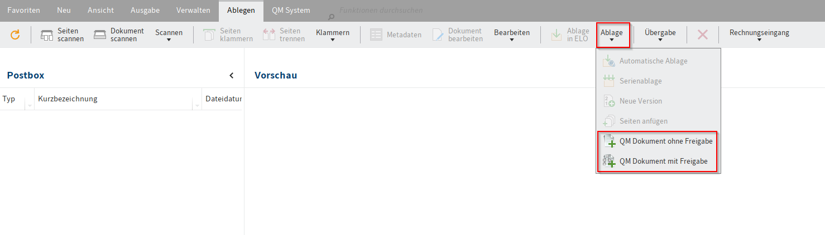825x235 pixels.
Task: Click the Dokument scannen icon
Action: pyautogui.click(x=100, y=35)
